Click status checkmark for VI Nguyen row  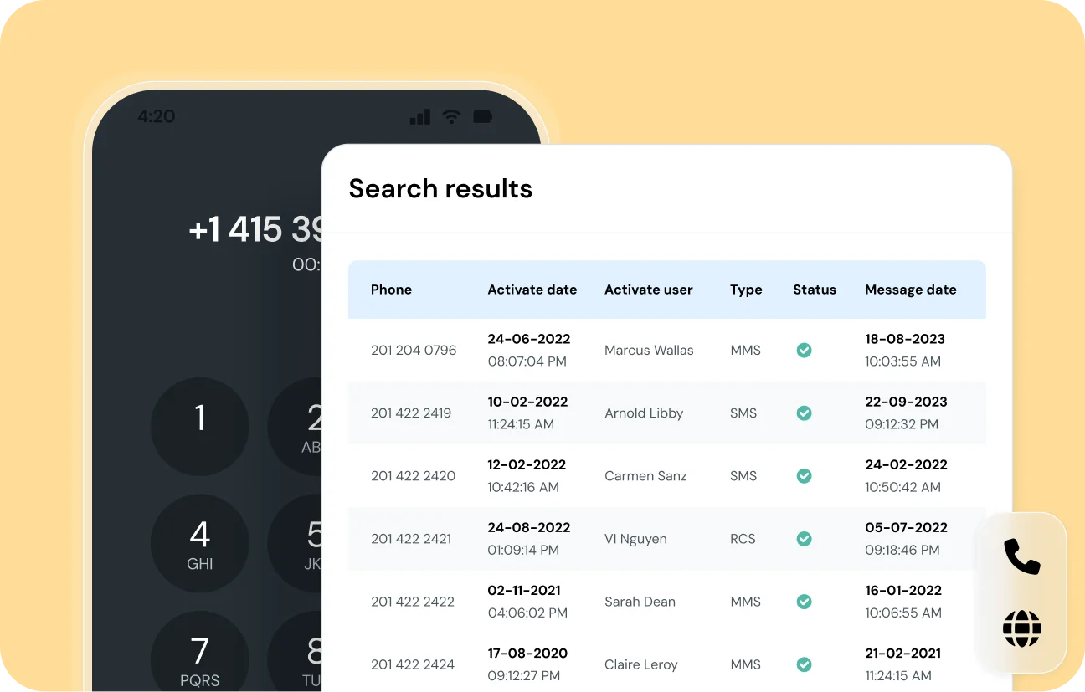point(804,539)
